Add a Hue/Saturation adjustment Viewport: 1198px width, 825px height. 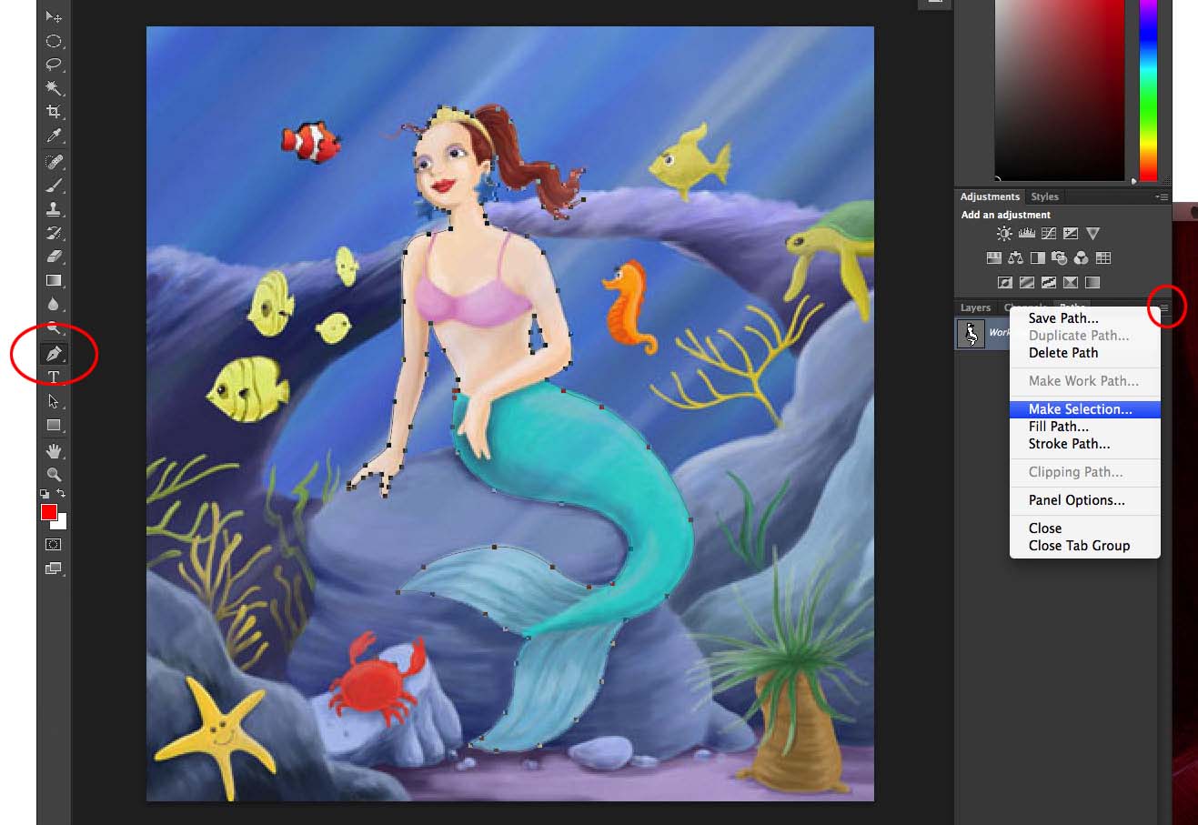click(994, 257)
